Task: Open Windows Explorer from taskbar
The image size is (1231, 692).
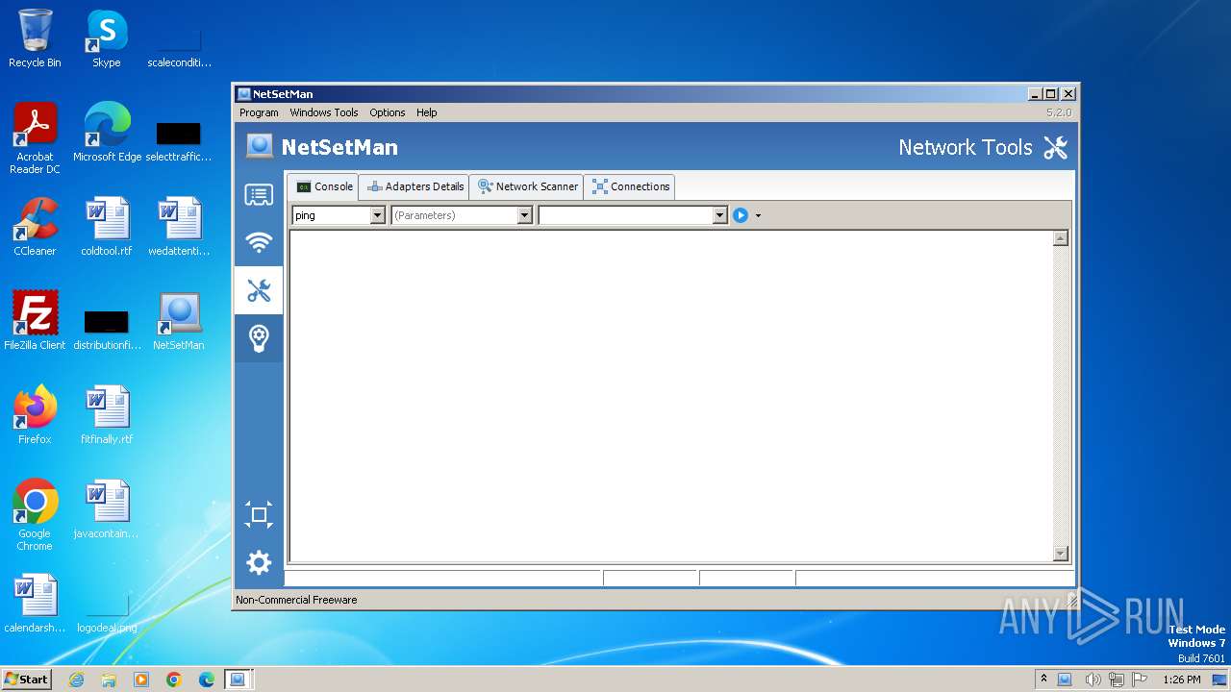Action: click(109, 680)
